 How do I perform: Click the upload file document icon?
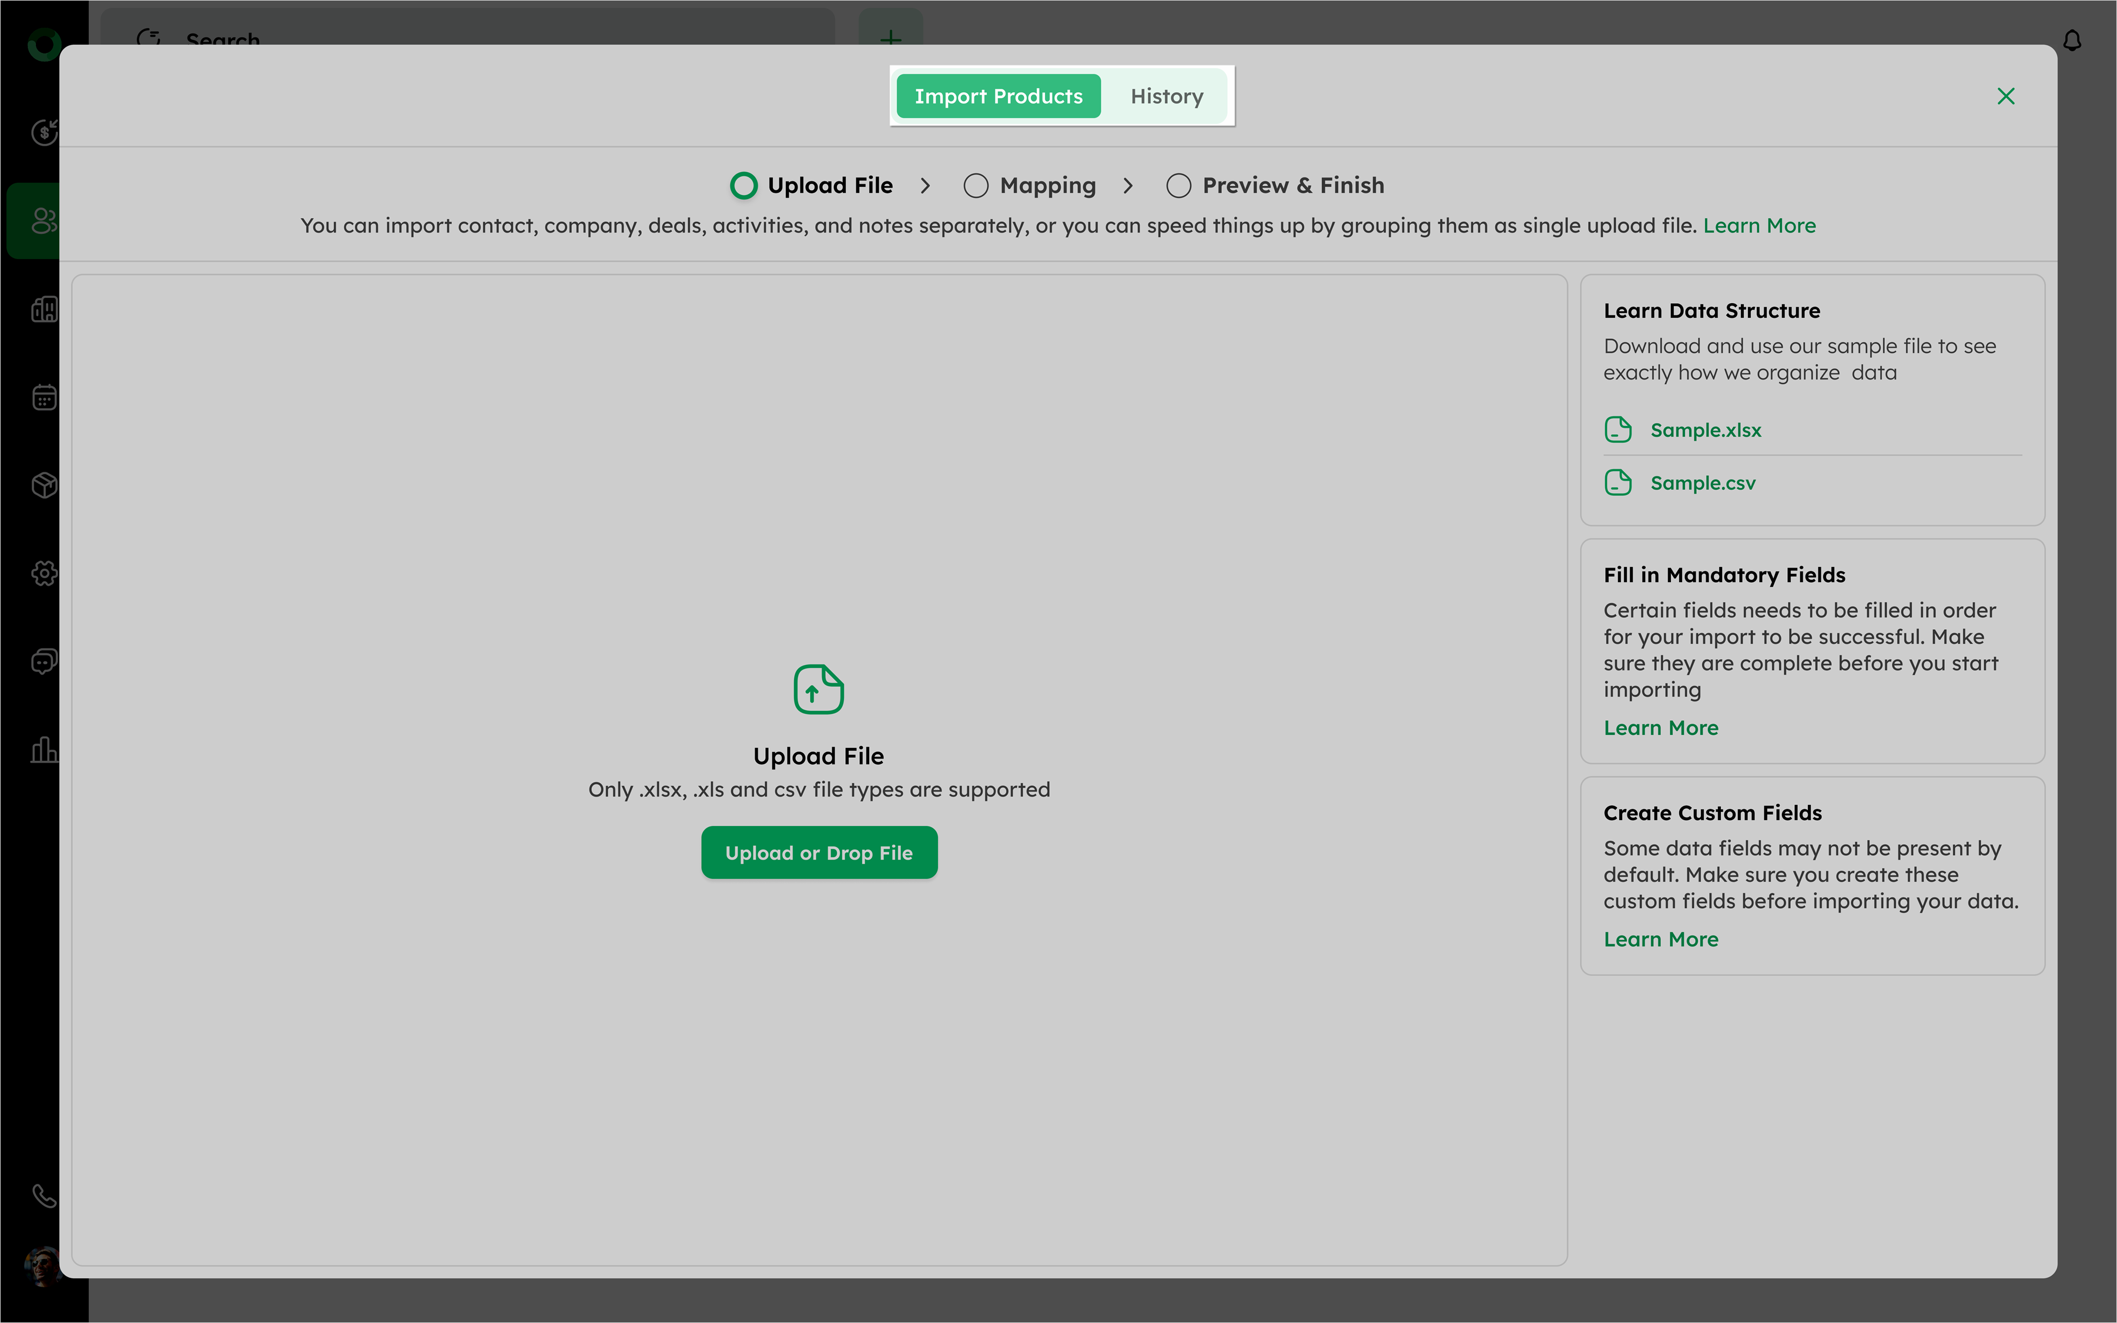pyautogui.click(x=818, y=690)
